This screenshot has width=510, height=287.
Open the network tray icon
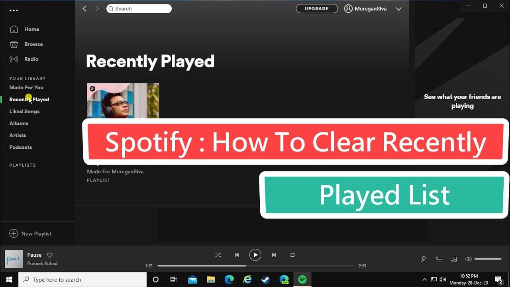(x=433, y=280)
